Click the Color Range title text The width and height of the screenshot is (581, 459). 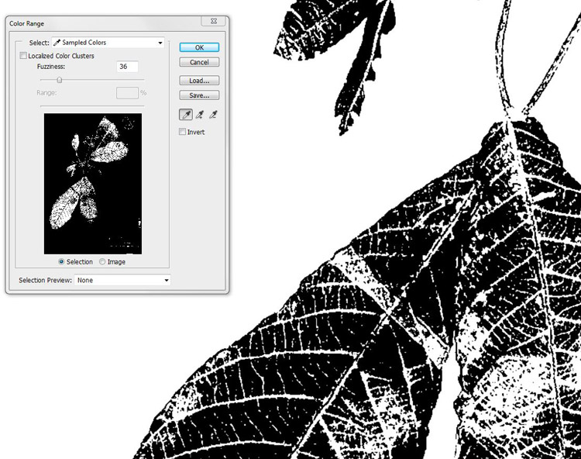coord(26,24)
